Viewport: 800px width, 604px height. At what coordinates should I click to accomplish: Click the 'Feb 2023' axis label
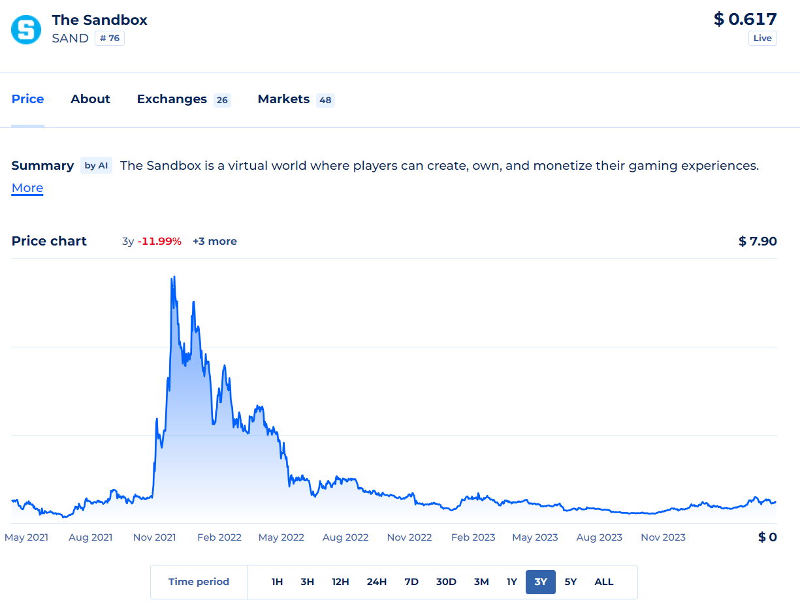click(x=473, y=537)
